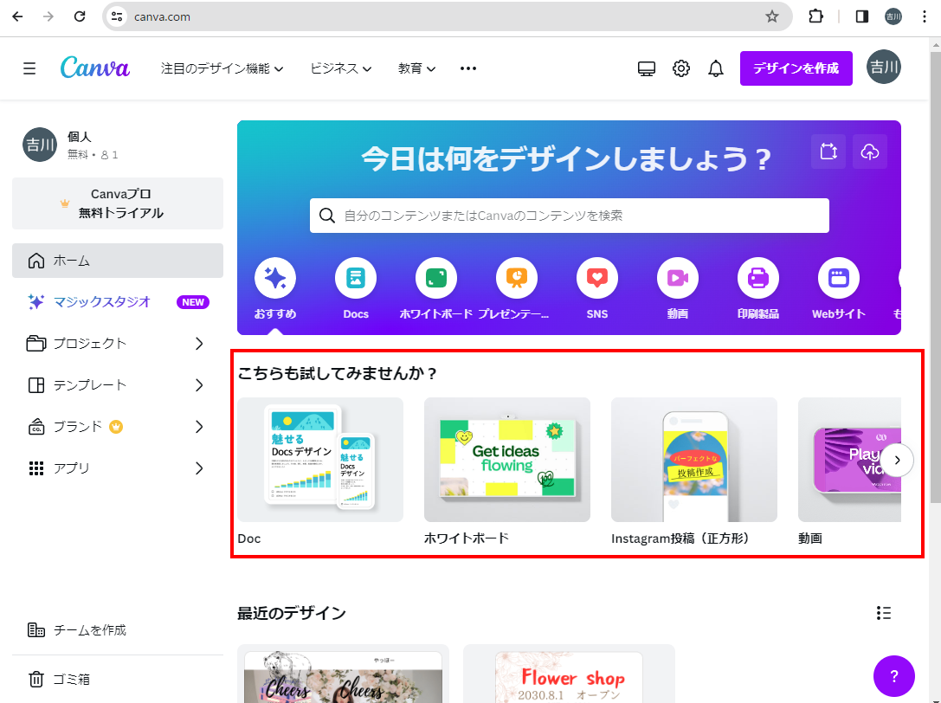Select the 動画 video category icon
Image resolution: width=941 pixels, height=703 pixels.
[678, 279]
